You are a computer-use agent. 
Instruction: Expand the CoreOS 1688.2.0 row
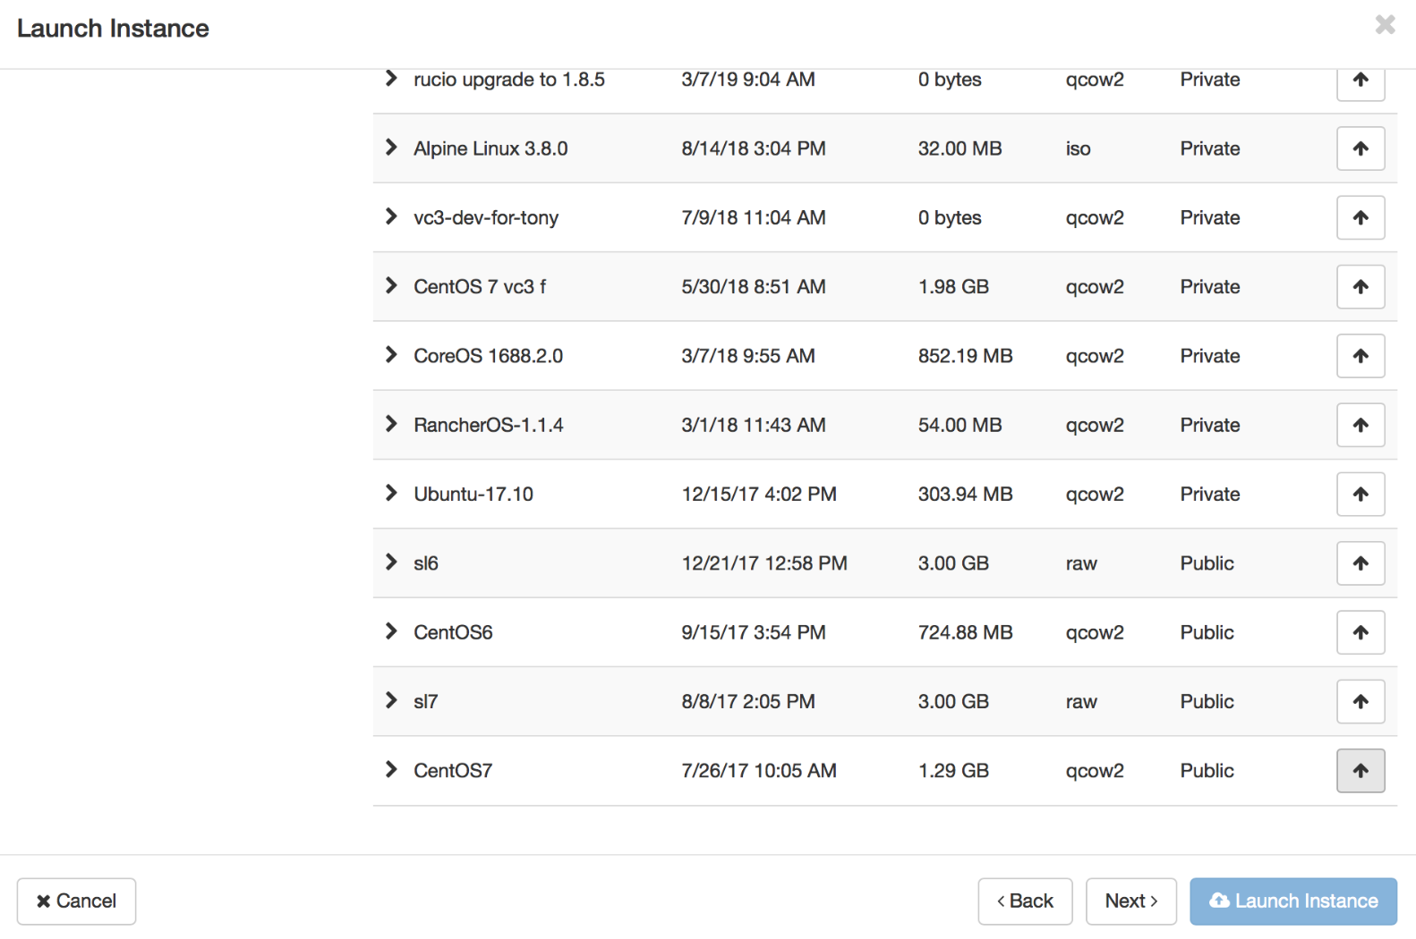point(391,355)
